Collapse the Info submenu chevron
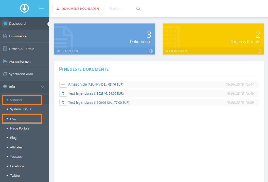 43,87
